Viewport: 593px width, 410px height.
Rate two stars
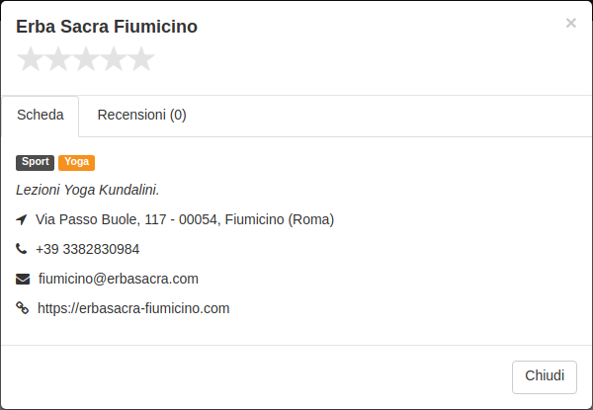click(x=58, y=59)
